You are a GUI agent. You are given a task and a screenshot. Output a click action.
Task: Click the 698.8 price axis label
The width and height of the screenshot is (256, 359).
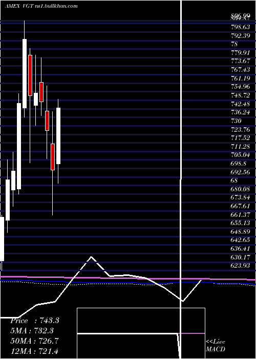(239, 164)
